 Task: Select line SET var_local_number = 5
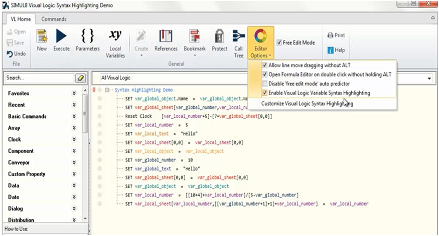click(156, 125)
